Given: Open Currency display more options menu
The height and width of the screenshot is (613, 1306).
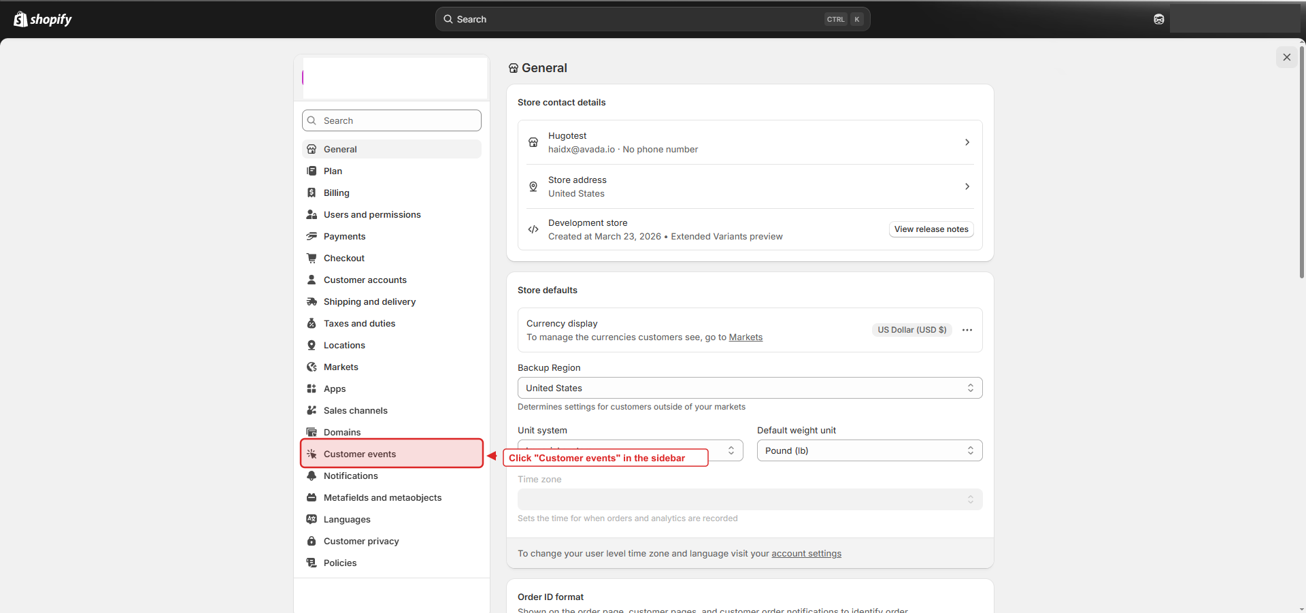Looking at the screenshot, I should click(x=967, y=330).
